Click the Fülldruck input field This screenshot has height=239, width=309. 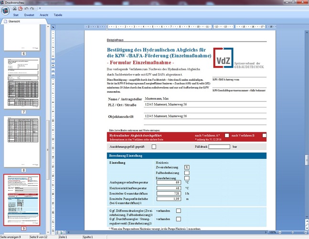click(219, 146)
